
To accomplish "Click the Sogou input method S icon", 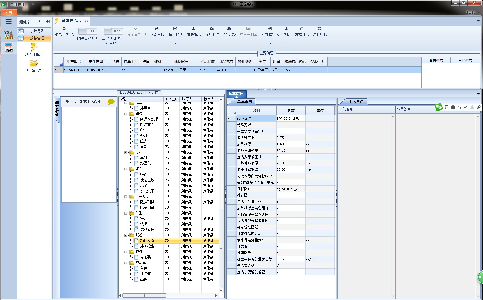I will [x=439, y=107].
